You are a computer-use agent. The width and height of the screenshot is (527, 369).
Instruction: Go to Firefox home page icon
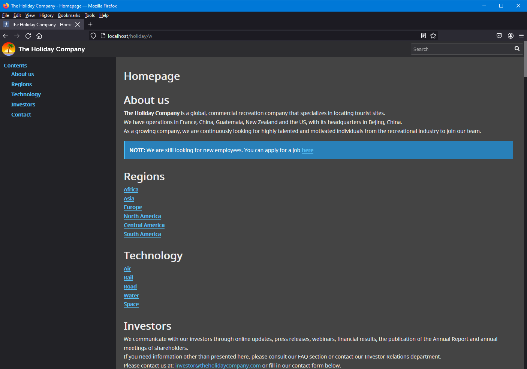tap(39, 36)
